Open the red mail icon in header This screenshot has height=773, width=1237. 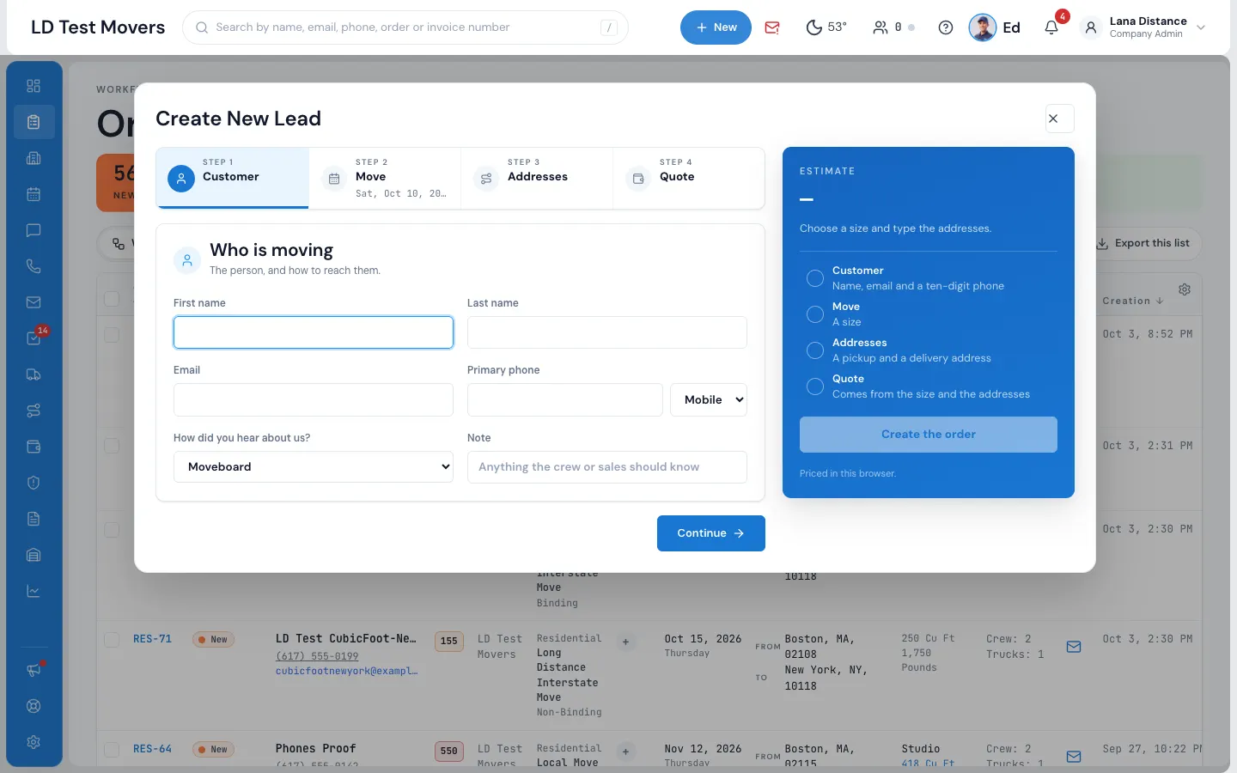point(772,27)
